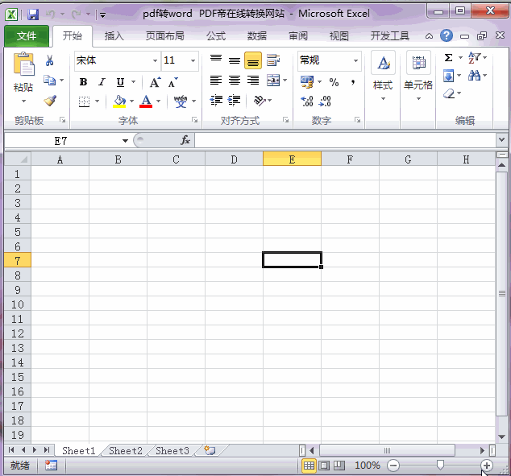Click the green 文件 button
The image size is (511, 476).
[27, 36]
